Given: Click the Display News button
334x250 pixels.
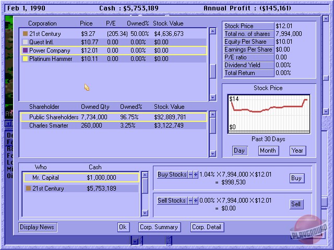Looking at the screenshot, I should [38, 227].
